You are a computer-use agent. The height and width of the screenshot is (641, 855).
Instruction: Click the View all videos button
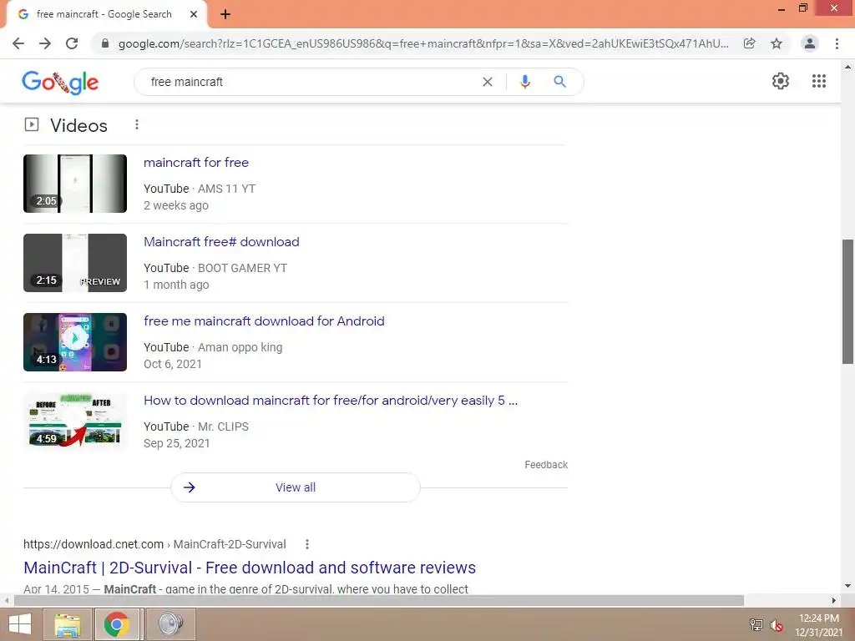(296, 487)
